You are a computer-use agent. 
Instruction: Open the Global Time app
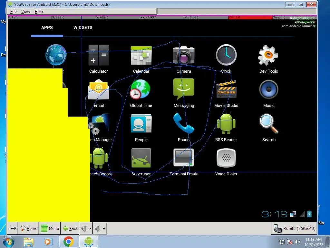coord(140,89)
